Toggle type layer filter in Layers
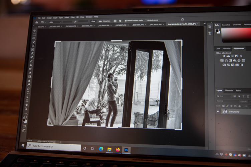 coord(243,96)
